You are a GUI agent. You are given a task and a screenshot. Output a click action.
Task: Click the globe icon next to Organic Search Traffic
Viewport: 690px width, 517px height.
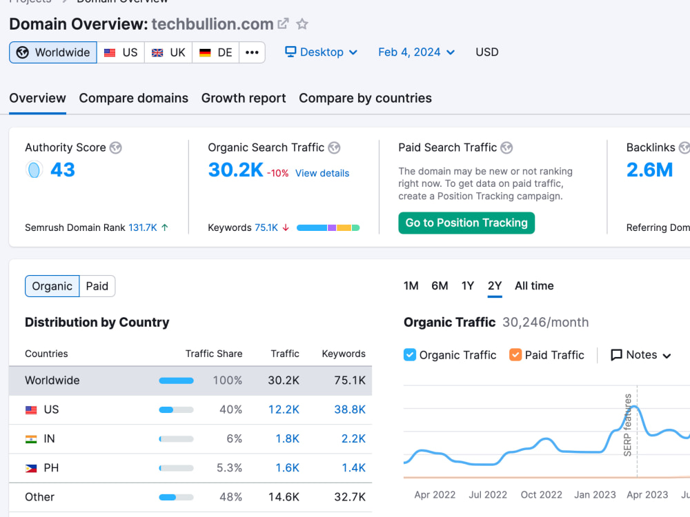click(335, 148)
